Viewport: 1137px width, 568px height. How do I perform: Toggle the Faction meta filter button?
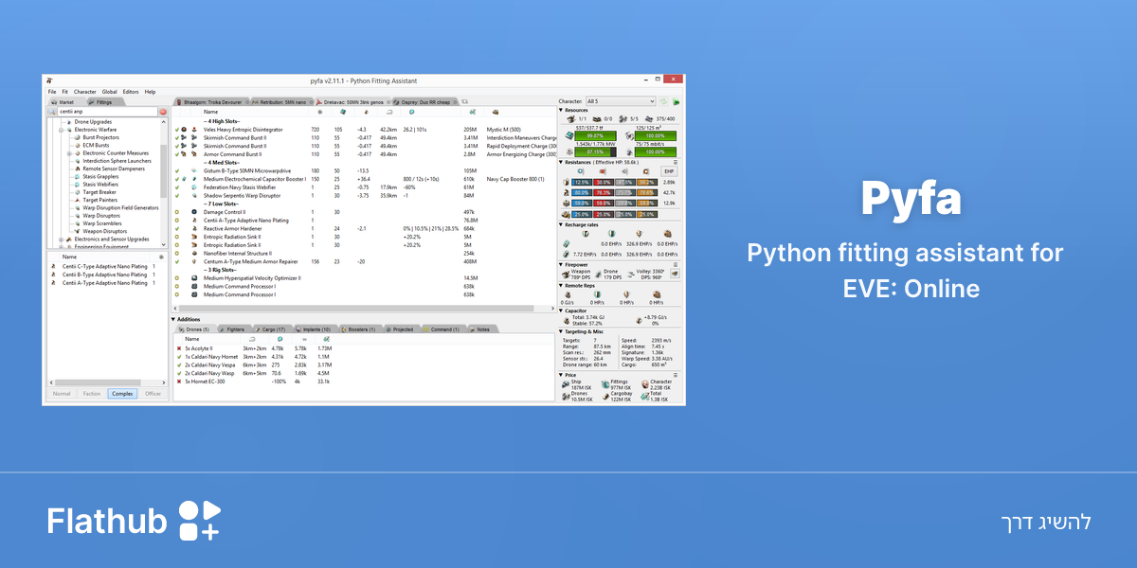coord(92,394)
